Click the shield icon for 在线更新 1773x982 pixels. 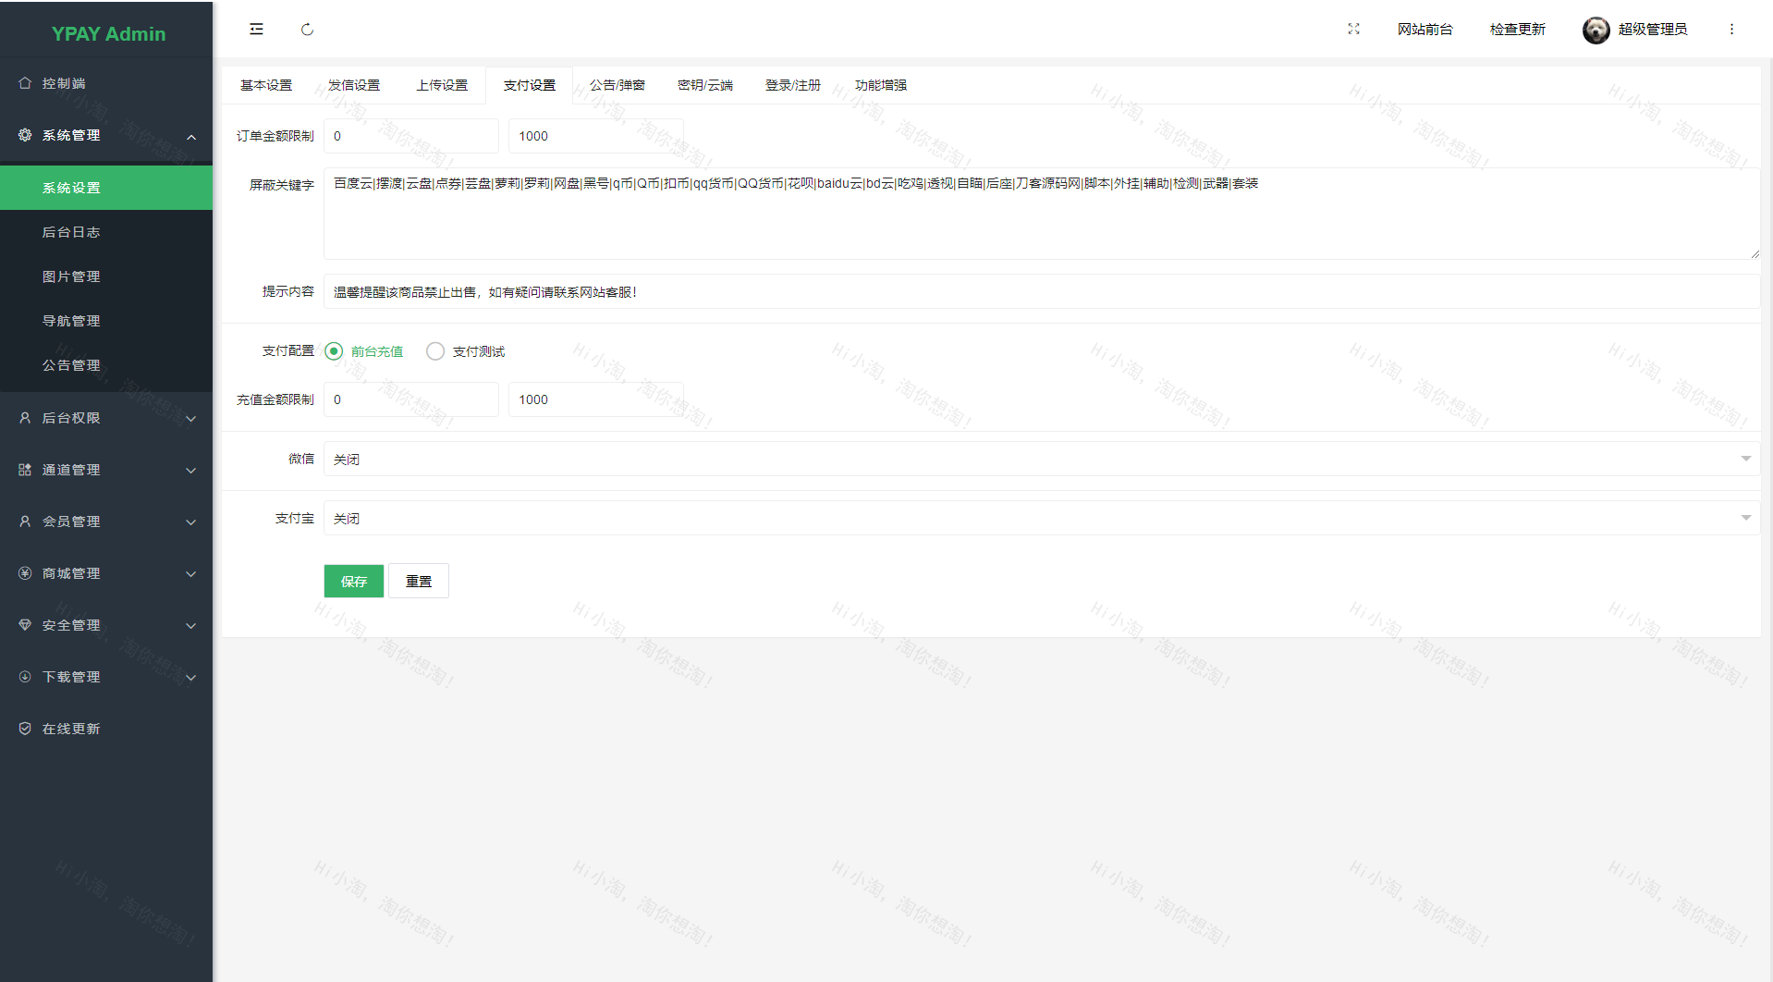pyautogui.click(x=25, y=729)
